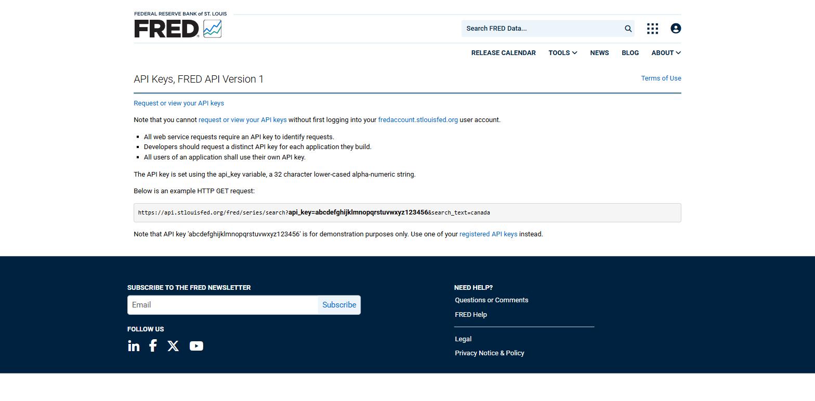Click bullet 'Developers should request a distinct API key'
The width and height of the screenshot is (815, 401).
[258, 147]
